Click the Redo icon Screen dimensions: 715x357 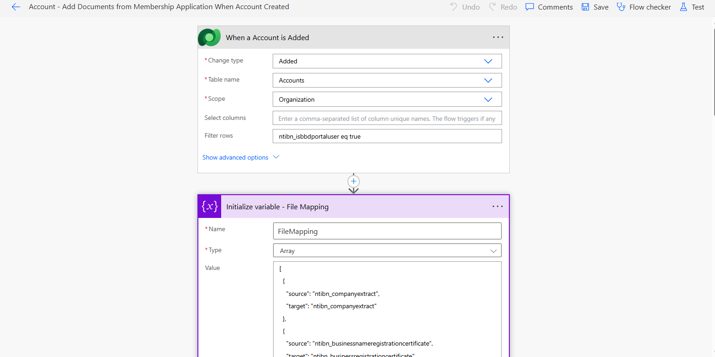click(x=492, y=7)
